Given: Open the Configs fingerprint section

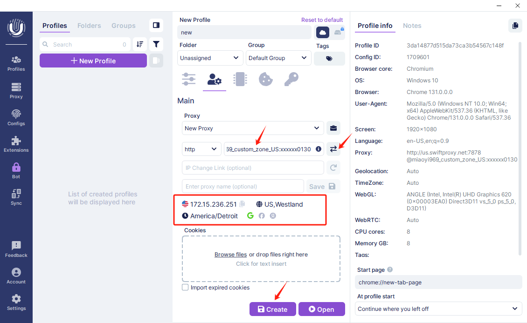Looking at the screenshot, I should click(x=16, y=117).
